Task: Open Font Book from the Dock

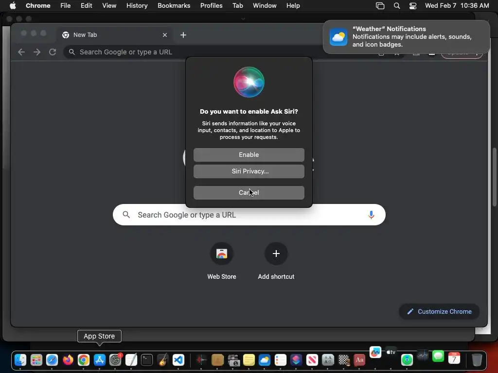Action: coord(328,360)
